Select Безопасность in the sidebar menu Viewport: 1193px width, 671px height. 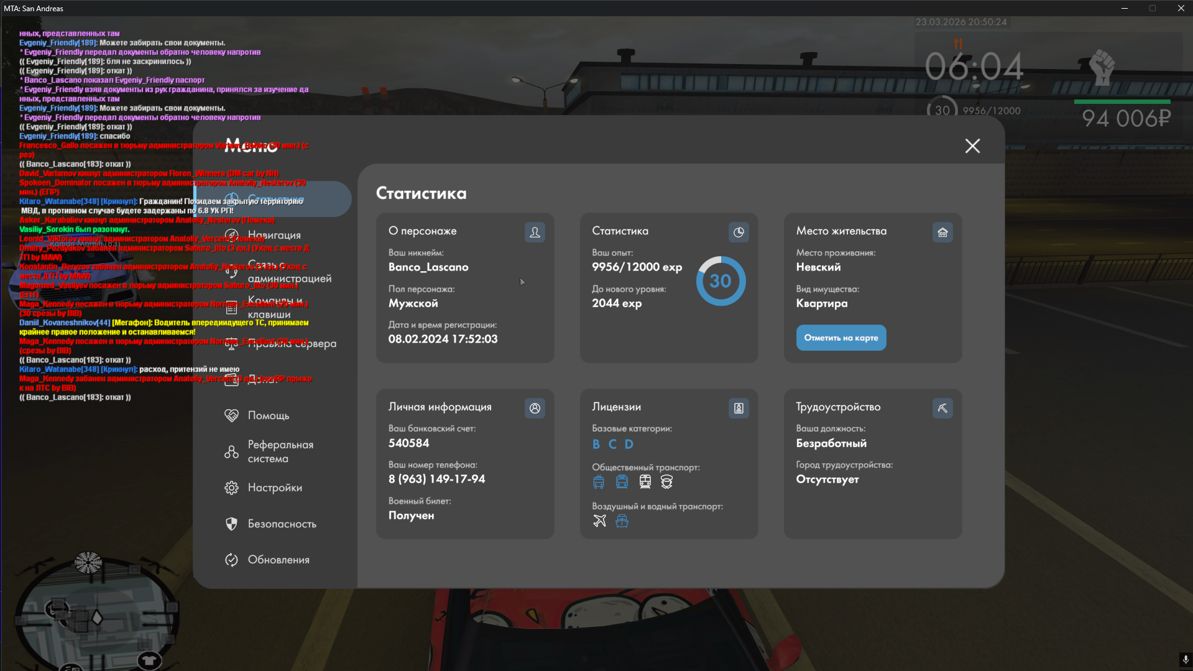281,524
